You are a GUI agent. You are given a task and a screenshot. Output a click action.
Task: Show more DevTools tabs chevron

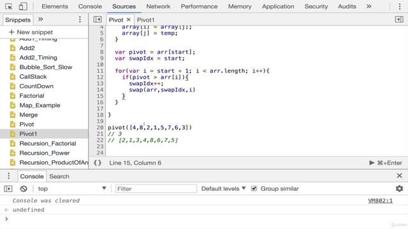point(368,6)
